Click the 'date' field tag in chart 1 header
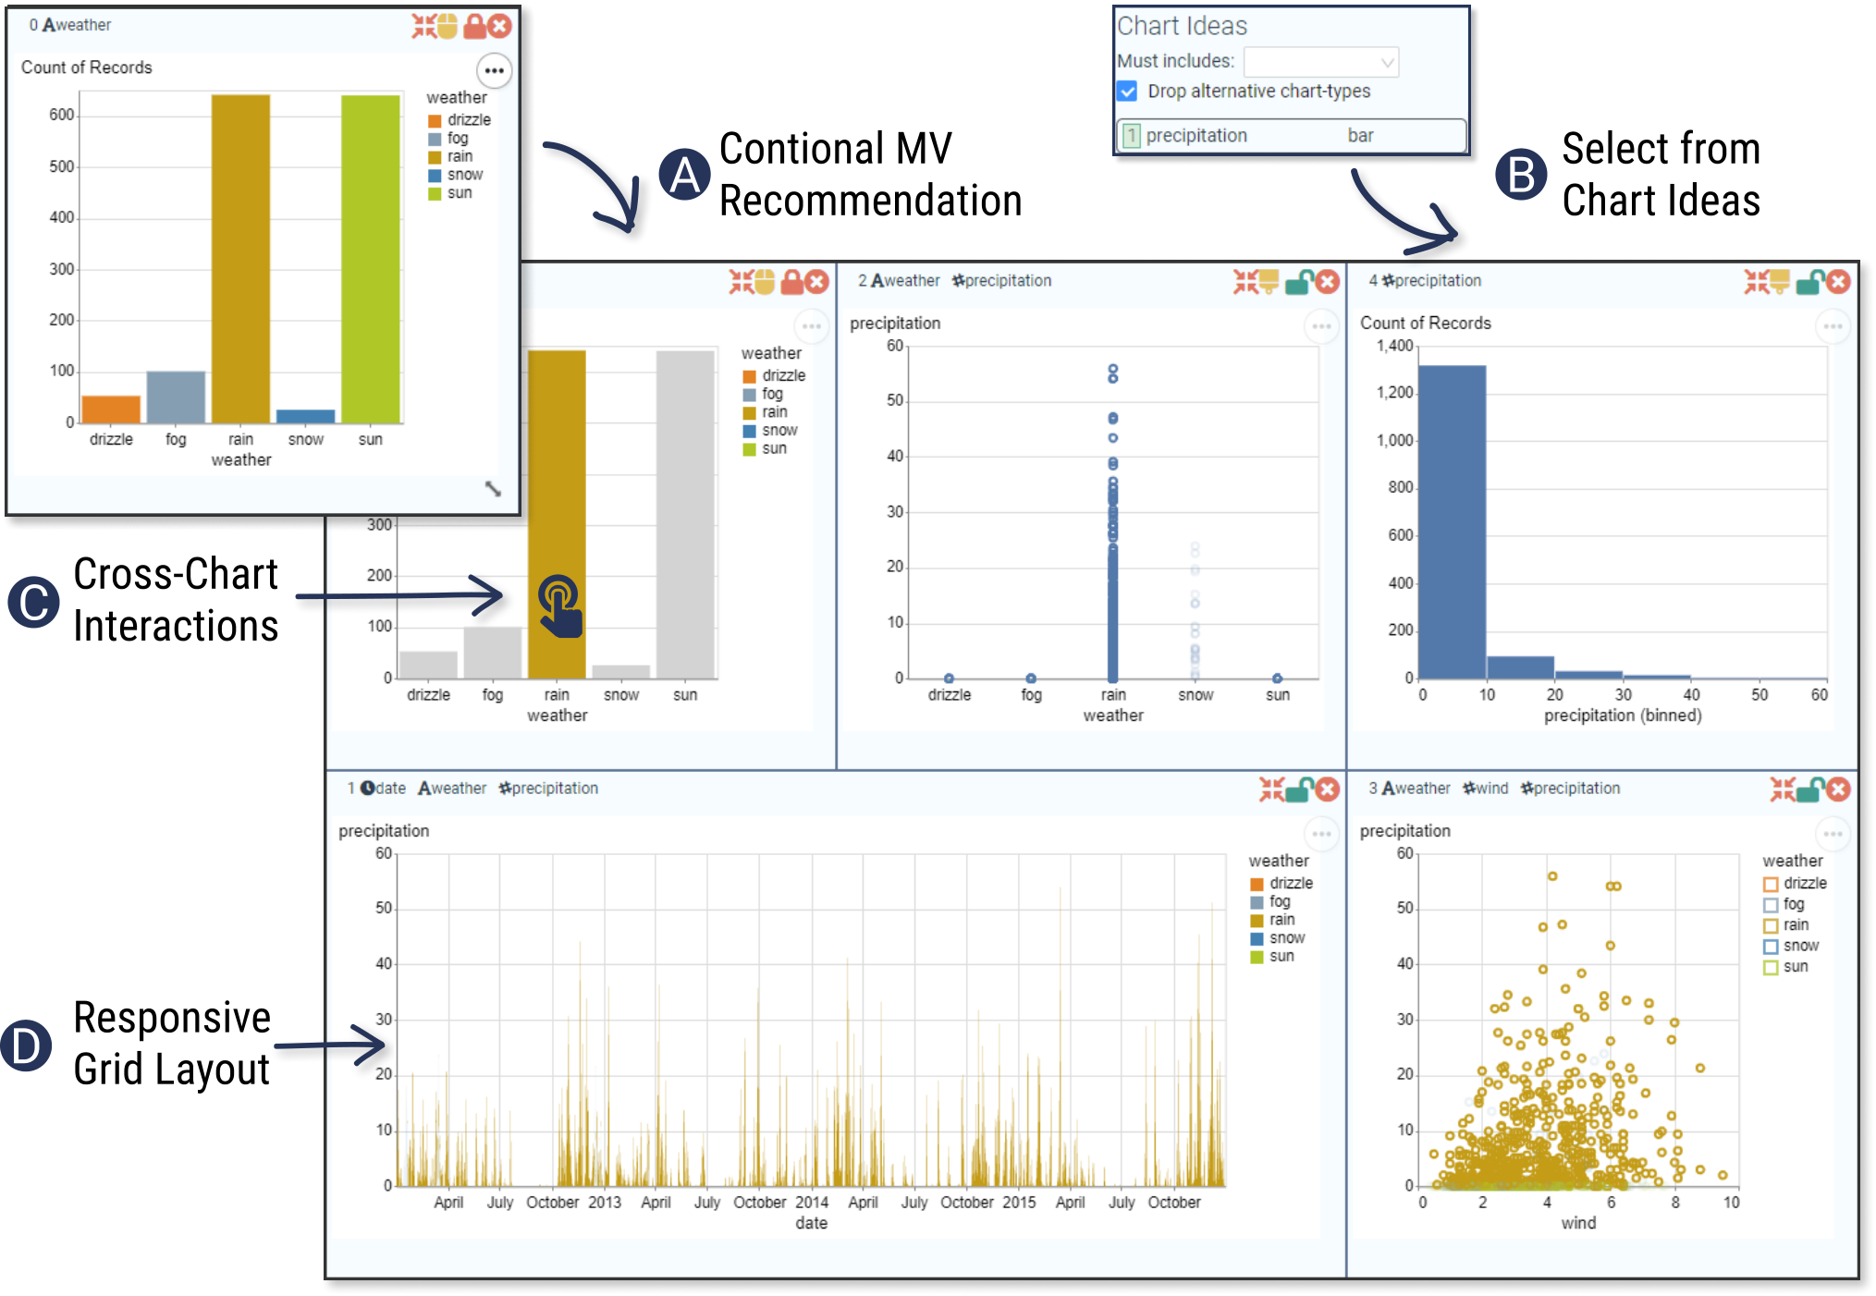The height and width of the screenshot is (1296, 1876). (383, 789)
